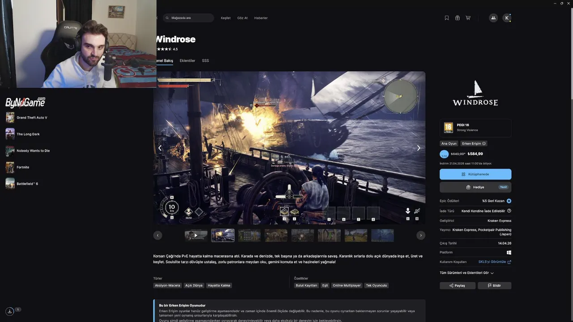Screen dimensions: 573x322
Task: Open the K profile avatar
Action: [507, 18]
